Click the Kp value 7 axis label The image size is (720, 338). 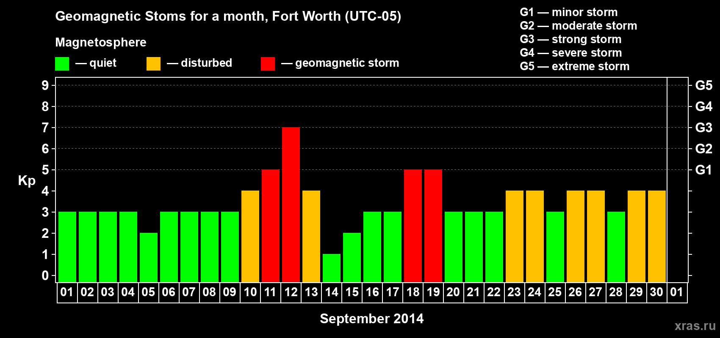[45, 128]
